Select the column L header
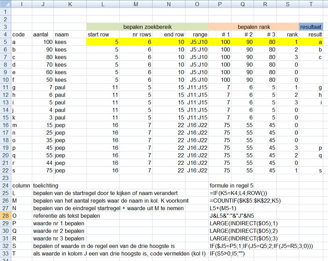328x261 pixels. 103,4
